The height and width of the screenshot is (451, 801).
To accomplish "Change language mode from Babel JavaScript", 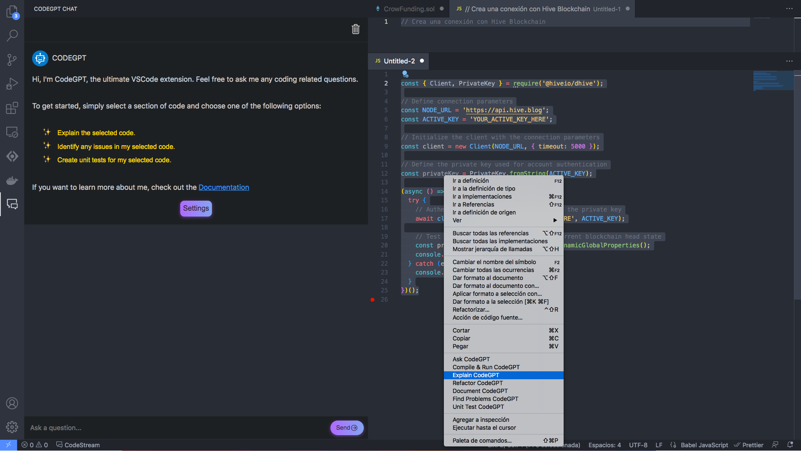I will (x=704, y=445).
